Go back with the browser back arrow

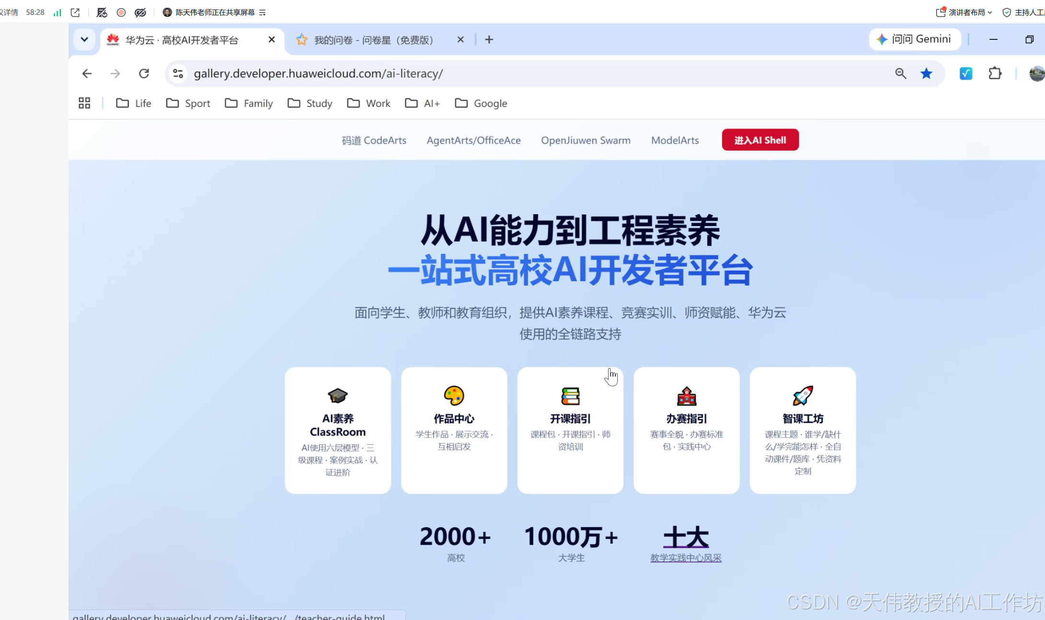(87, 73)
